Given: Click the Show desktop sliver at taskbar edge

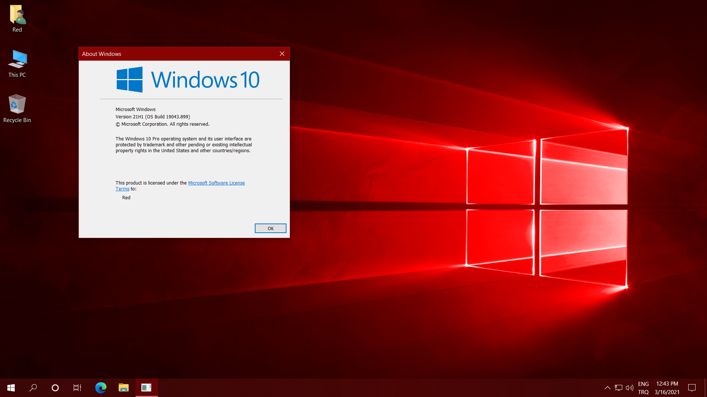Looking at the screenshot, I should pos(706,388).
